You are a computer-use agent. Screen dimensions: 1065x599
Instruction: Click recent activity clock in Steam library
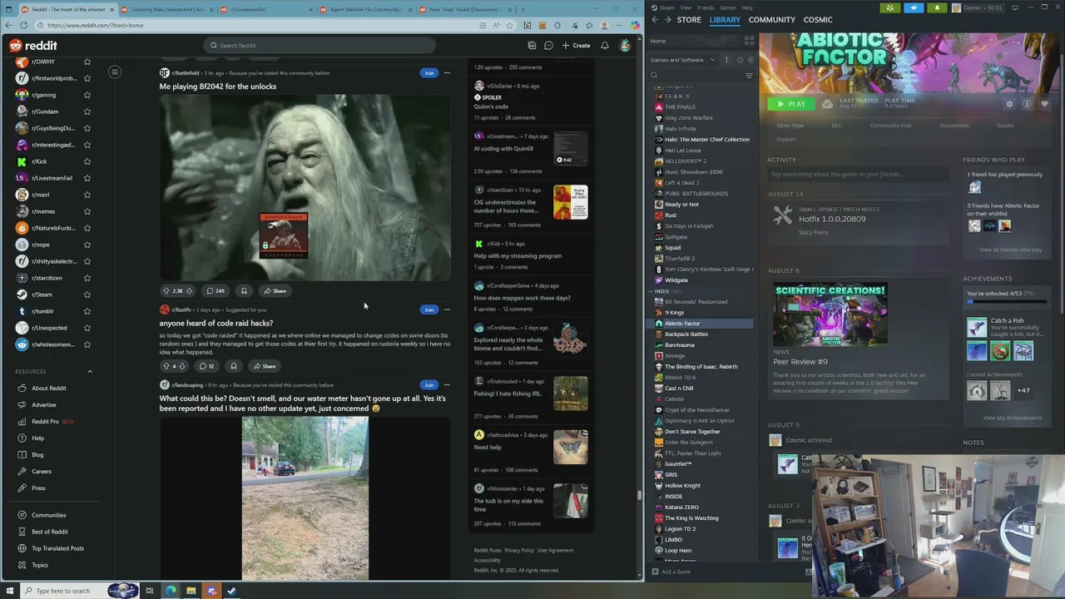(x=739, y=60)
